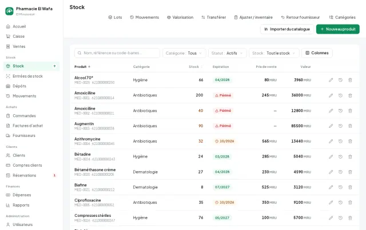366x230 pixels.
Task: Open the Colonnes button
Action: [x=317, y=53]
